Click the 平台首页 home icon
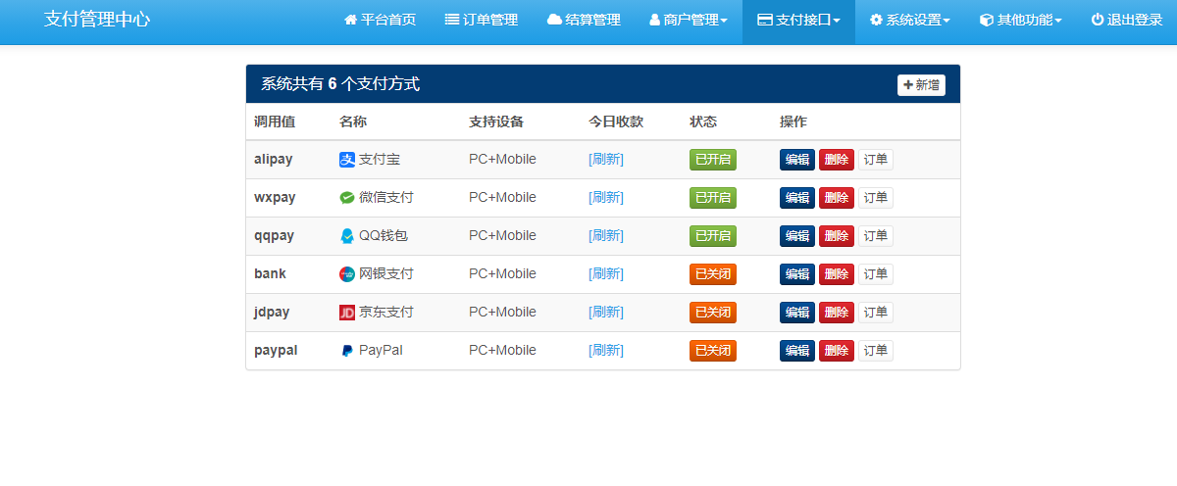 (350, 21)
